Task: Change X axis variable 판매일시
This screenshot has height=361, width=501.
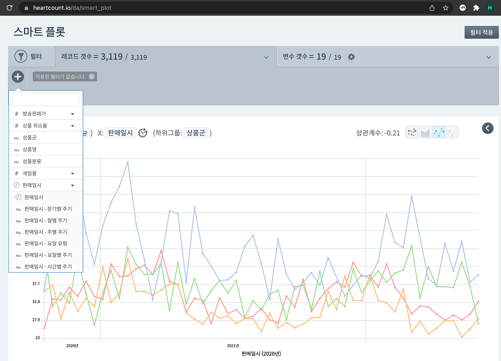Action: [x=120, y=133]
